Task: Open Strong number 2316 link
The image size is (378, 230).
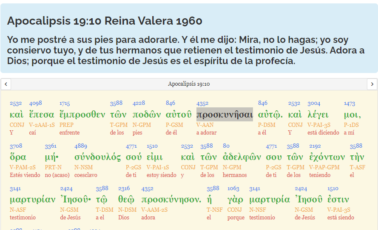Action: tap(124, 188)
